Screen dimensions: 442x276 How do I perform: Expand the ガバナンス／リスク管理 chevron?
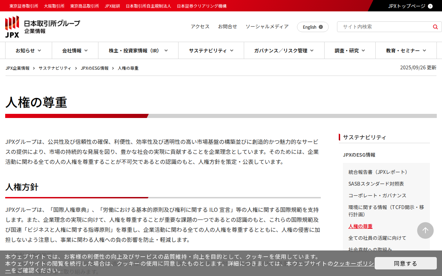pos(312,51)
